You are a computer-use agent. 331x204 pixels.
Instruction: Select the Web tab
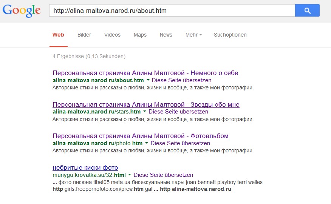click(58, 35)
